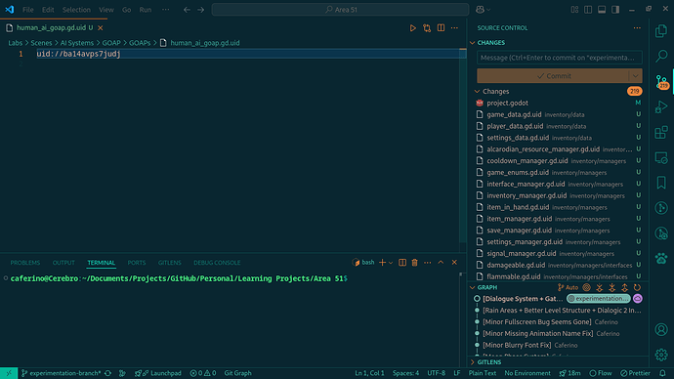
Task: Split the editor to the right
Action: tap(441, 28)
